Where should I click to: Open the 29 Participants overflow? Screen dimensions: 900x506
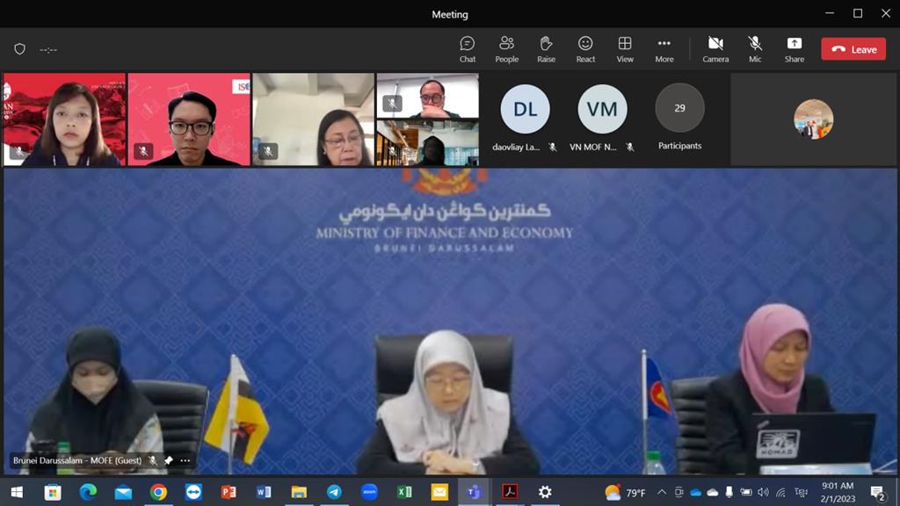679,108
